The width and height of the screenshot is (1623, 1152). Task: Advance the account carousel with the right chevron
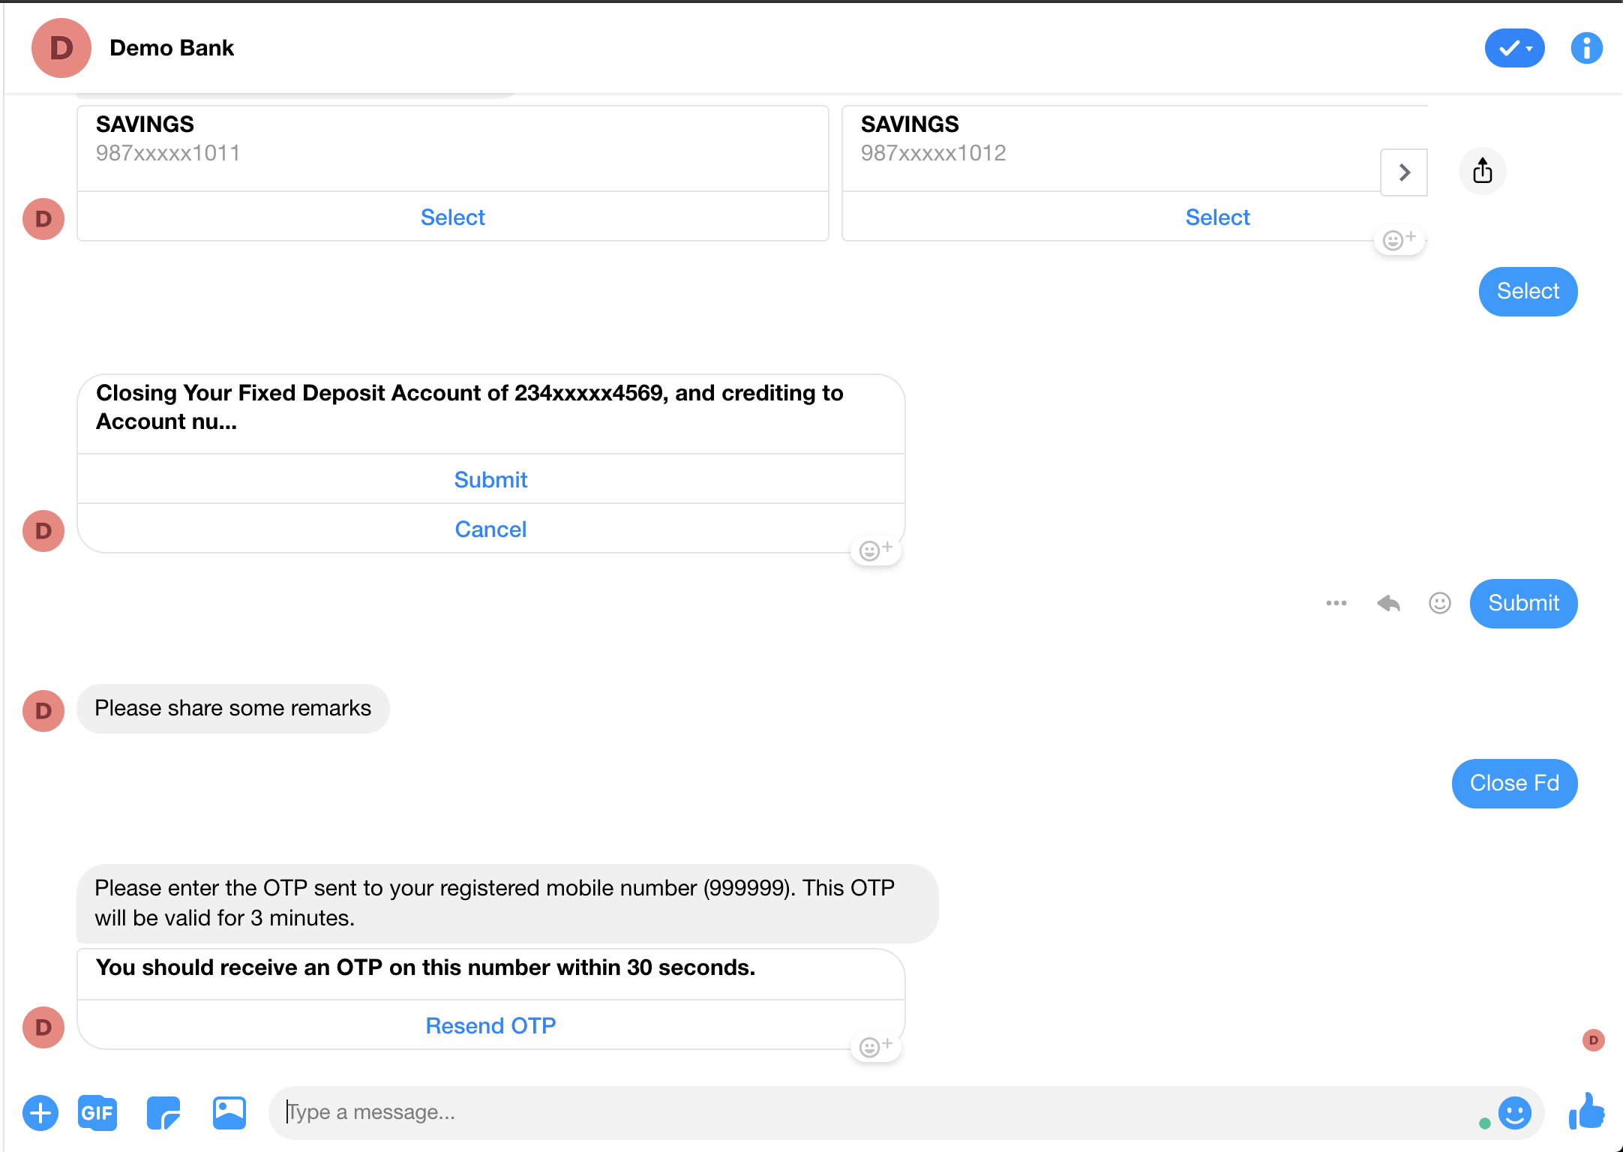[x=1404, y=172]
